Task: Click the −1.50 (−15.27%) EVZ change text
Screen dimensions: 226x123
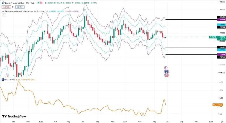Action: [x=27, y=80]
